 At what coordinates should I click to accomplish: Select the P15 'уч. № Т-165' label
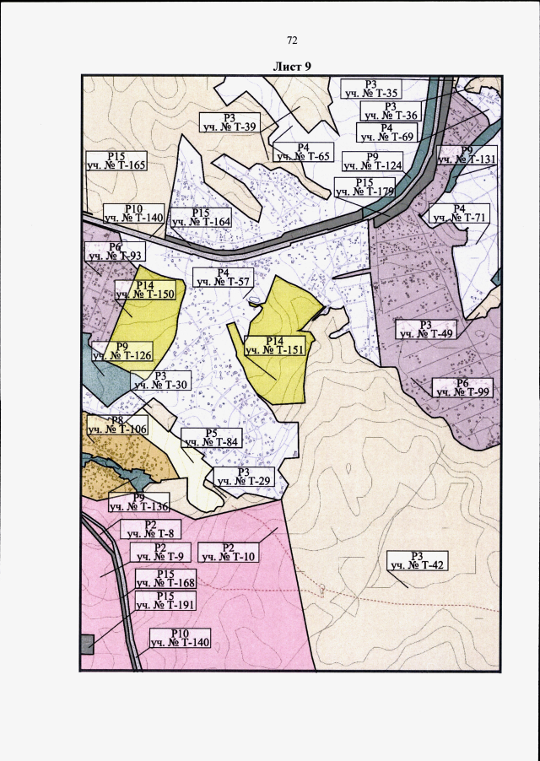(x=116, y=165)
